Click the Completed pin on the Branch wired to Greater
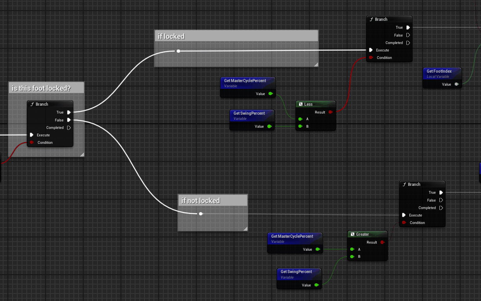Image resolution: width=481 pixels, height=301 pixels. point(441,208)
